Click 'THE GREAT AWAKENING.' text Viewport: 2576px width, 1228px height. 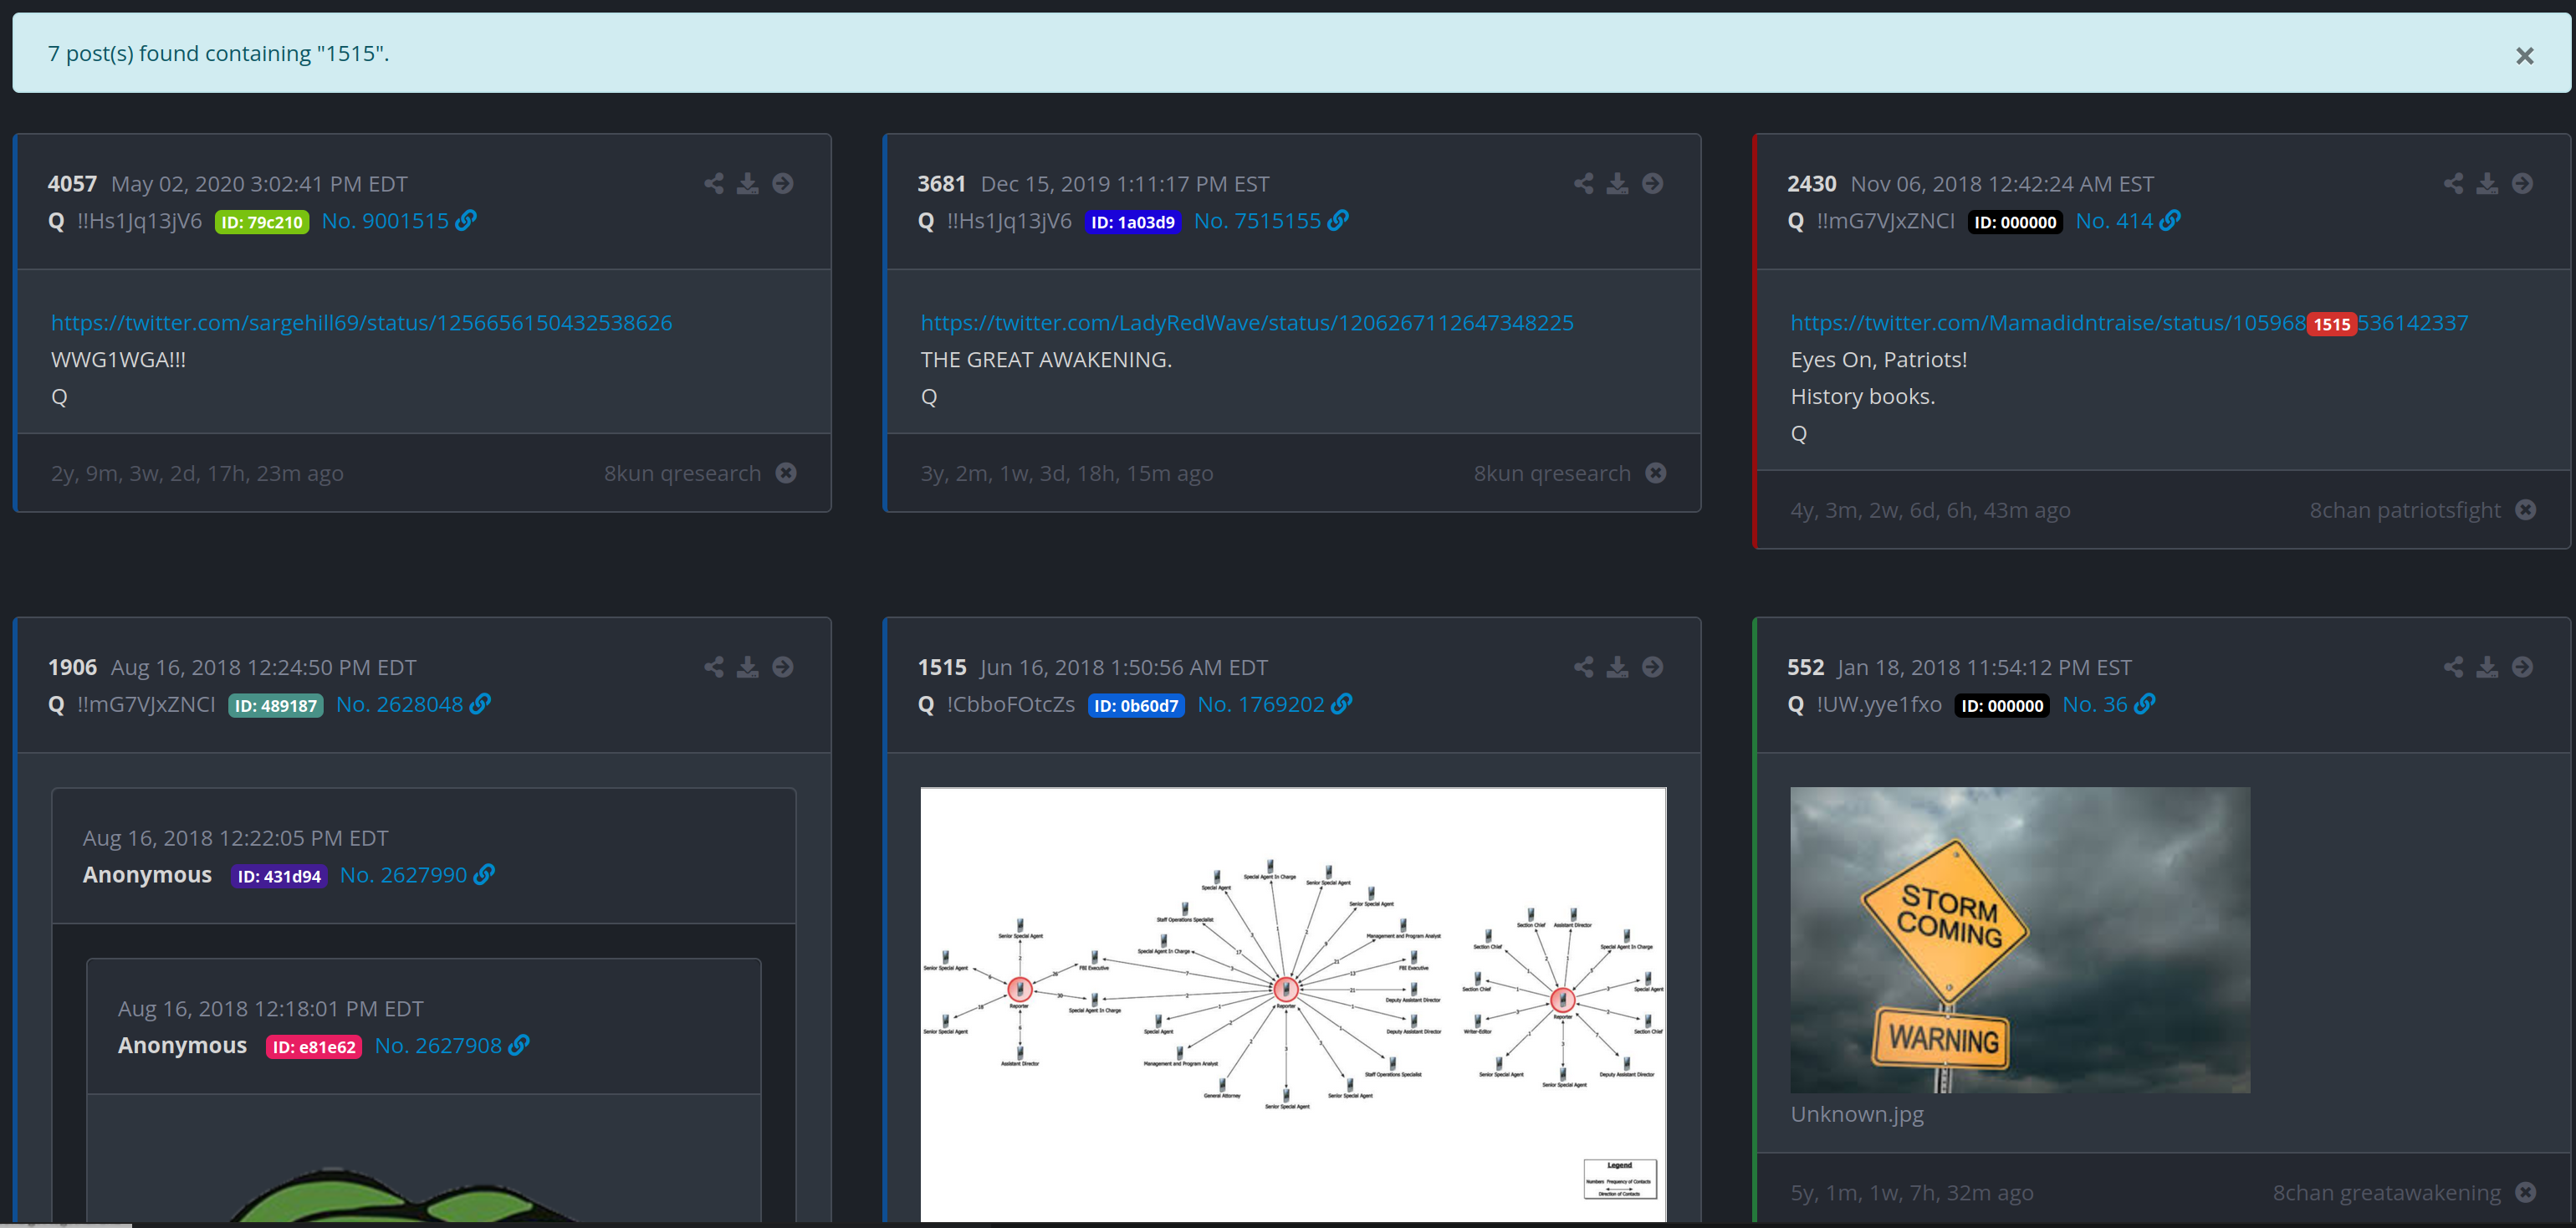point(1046,360)
